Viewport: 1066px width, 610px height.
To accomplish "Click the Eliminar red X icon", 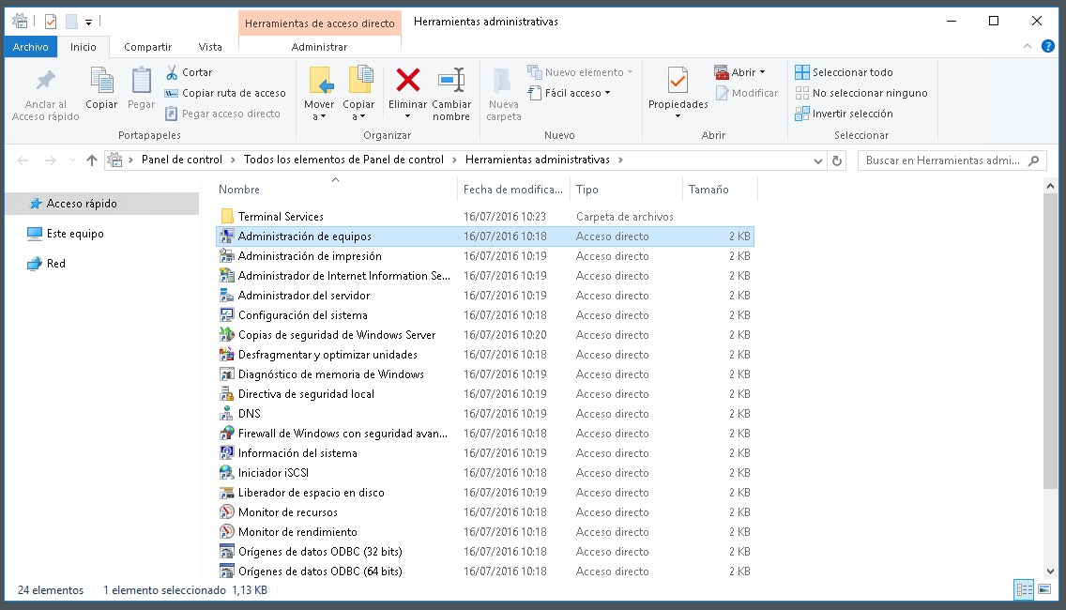I will [x=407, y=81].
